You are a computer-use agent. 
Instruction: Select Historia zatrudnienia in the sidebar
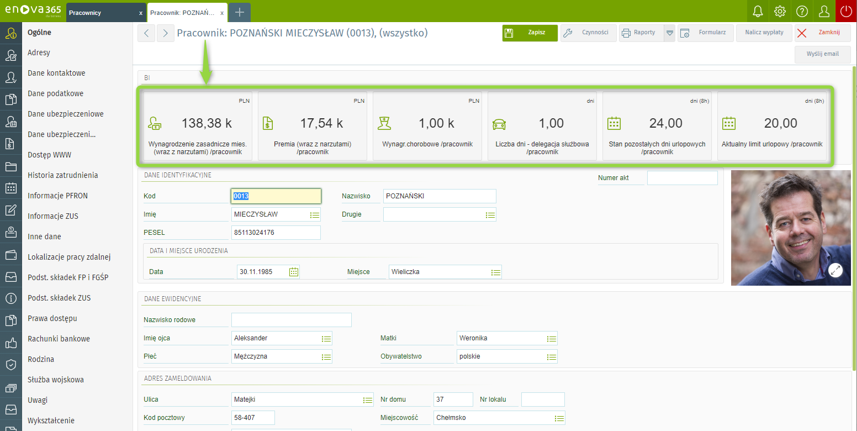[62, 175]
